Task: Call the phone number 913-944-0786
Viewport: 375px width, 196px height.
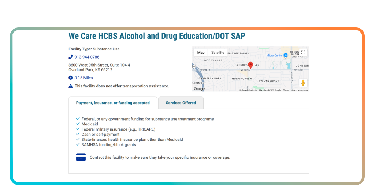Action: point(87,57)
